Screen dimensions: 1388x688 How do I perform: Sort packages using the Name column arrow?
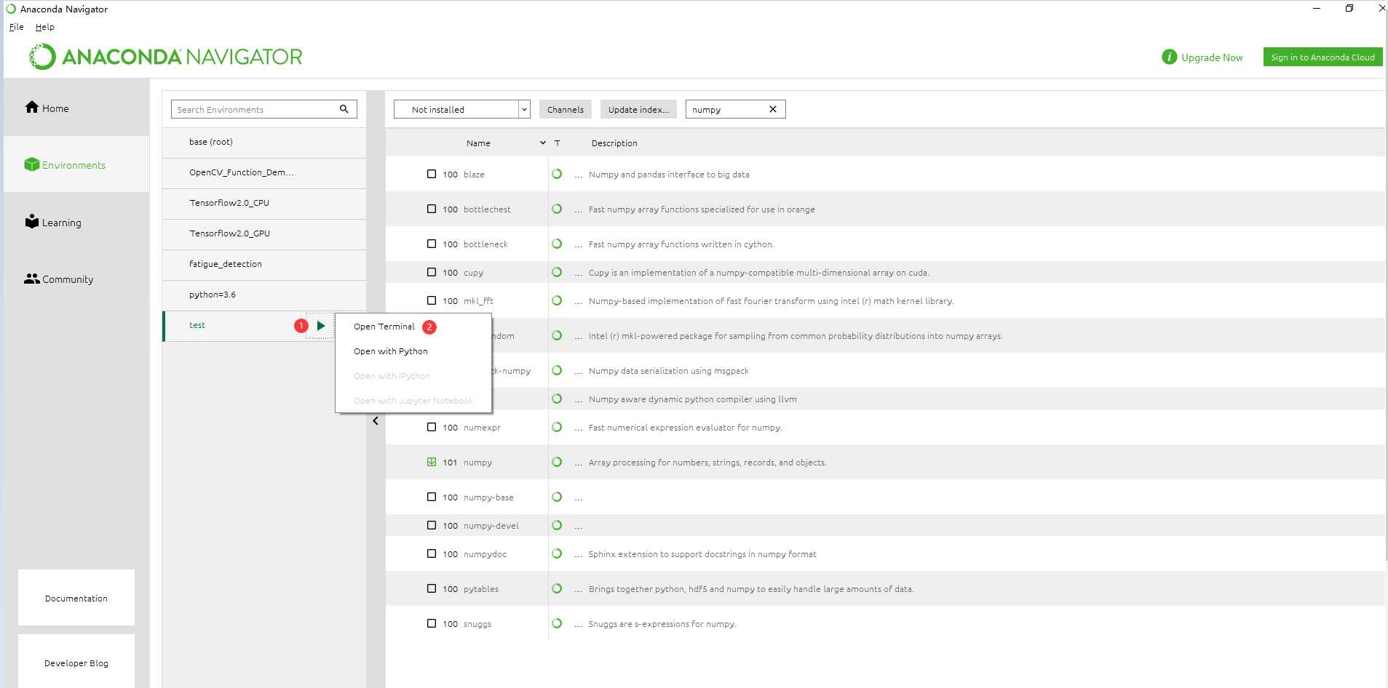coord(543,143)
